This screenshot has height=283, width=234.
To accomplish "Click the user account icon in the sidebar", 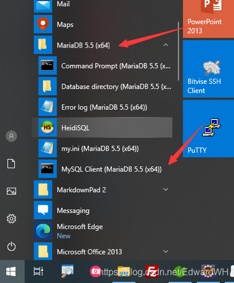I will pyautogui.click(x=11, y=136).
